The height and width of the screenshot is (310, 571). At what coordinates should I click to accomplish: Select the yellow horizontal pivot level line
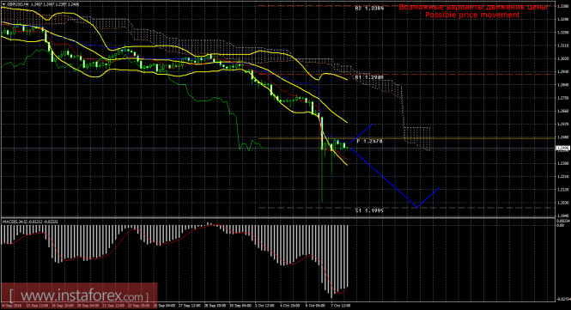point(406,138)
